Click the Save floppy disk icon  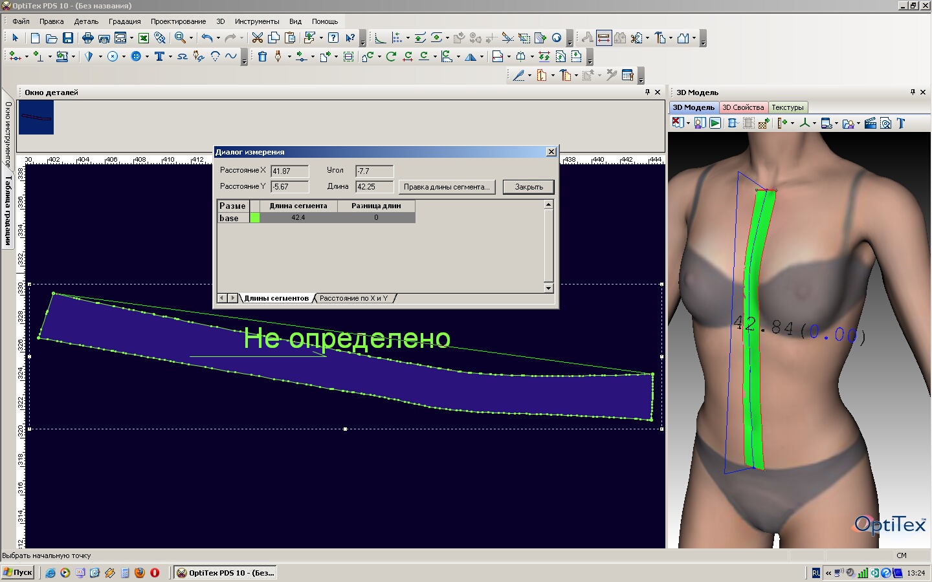pos(68,38)
